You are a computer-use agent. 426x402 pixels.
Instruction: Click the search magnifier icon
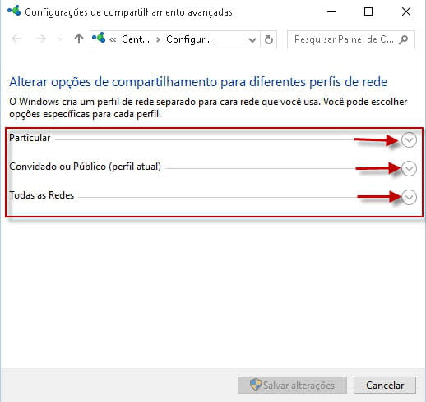pos(403,39)
